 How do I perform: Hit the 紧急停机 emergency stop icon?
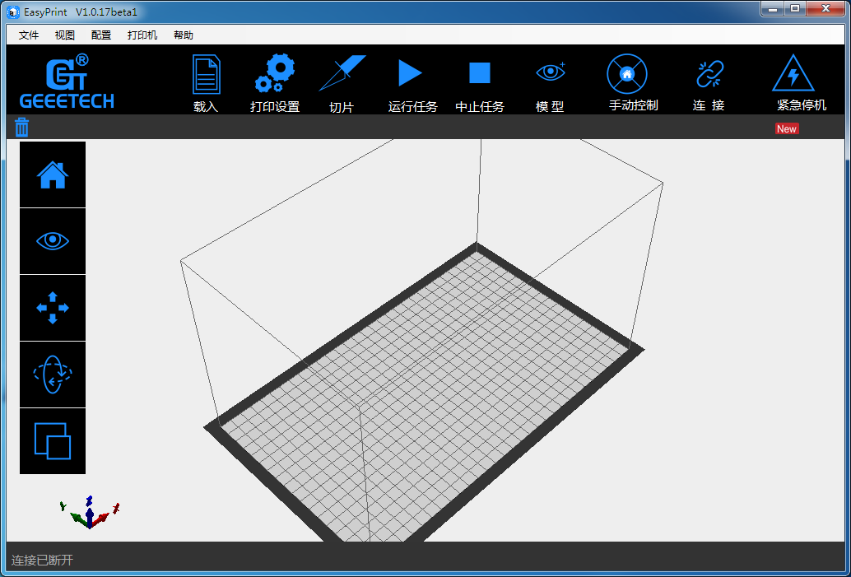(x=793, y=72)
